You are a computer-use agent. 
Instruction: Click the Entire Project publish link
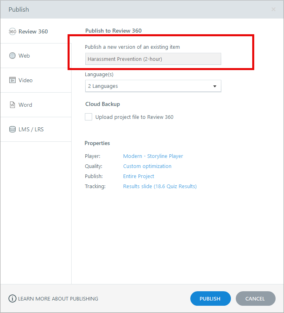click(138, 176)
